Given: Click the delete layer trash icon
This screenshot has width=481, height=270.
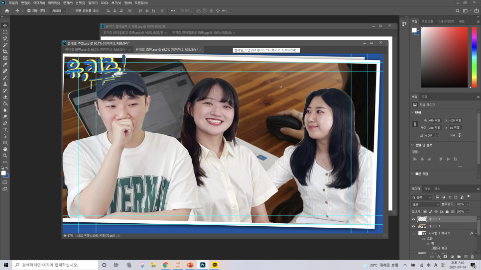Looking at the screenshot, I should point(473,257).
